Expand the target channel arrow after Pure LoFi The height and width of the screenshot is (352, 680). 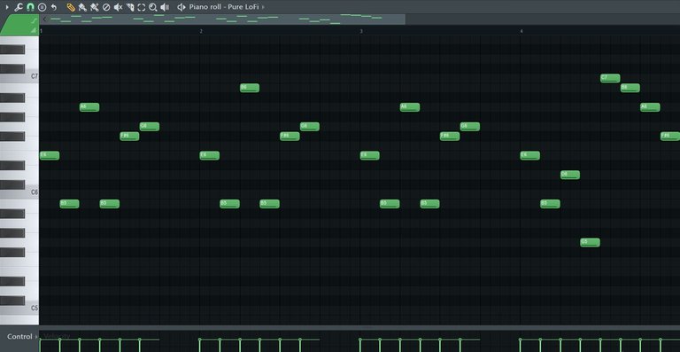263,7
